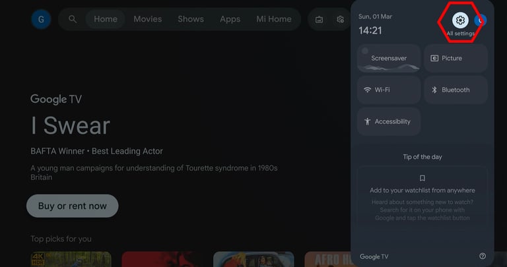Open the Screensaver tile
The width and height of the screenshot is (507, 267).
(x=389, y=58)
